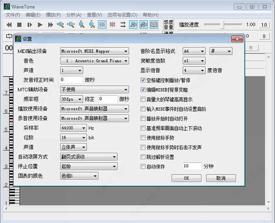Open the 文件(F) menu
Image resolution: width=275 pixels, height=223 pixels.
(x=13, y=15)
